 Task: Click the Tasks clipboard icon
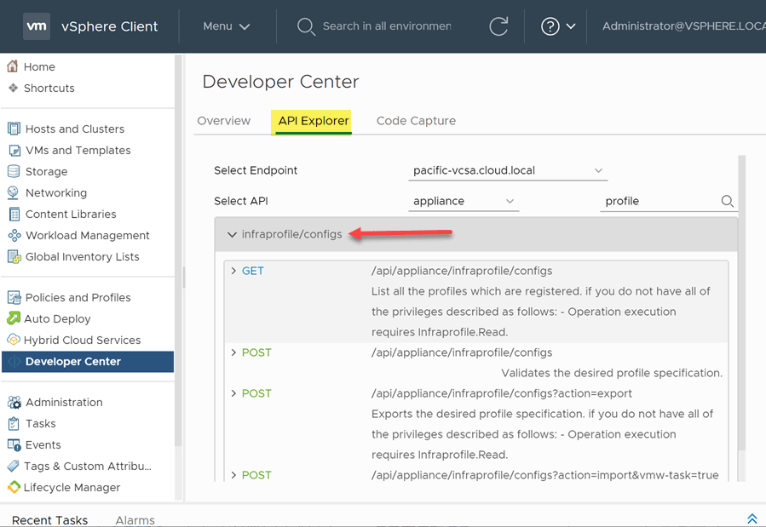[x=14, y=423]
